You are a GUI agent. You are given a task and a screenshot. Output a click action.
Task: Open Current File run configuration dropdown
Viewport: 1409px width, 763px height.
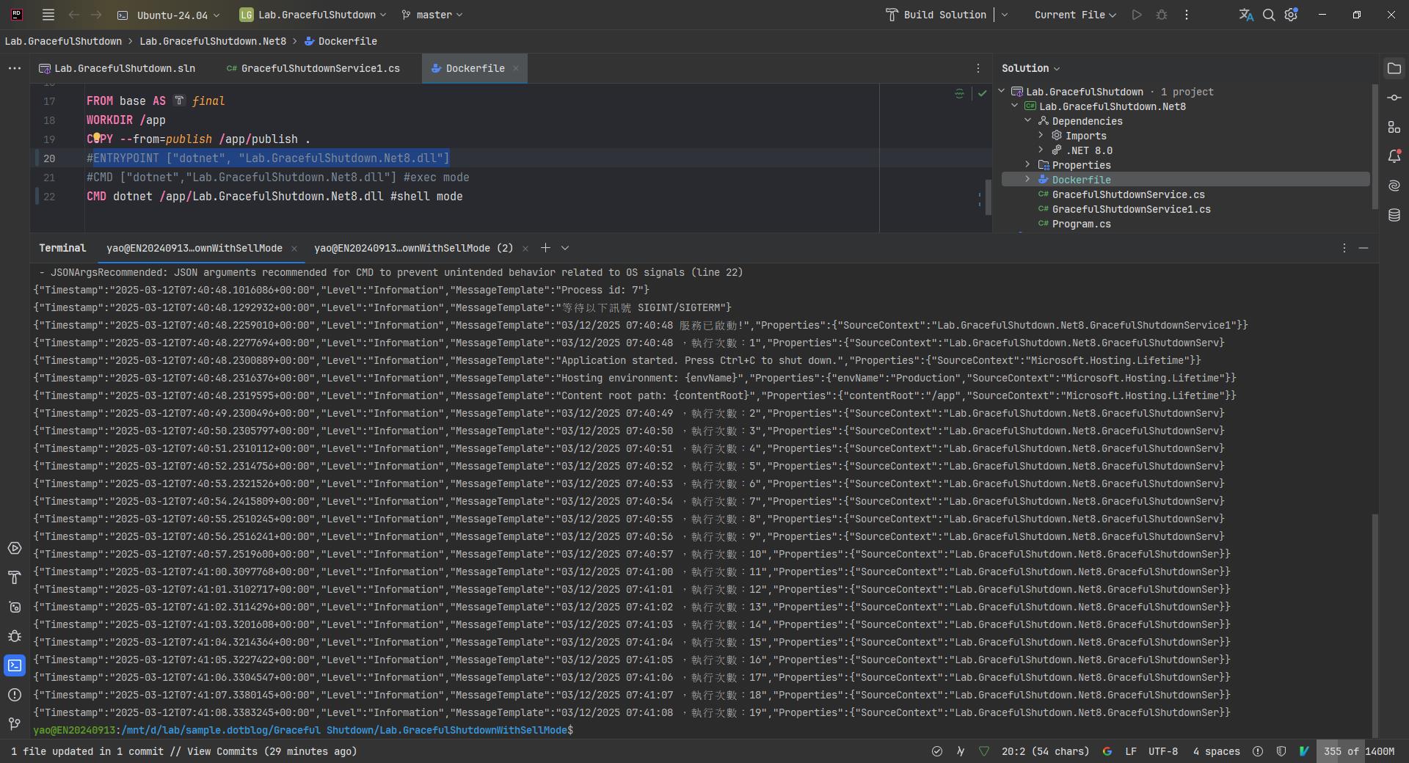1075,15
